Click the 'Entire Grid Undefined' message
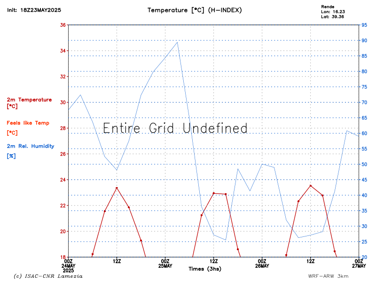The image size is (376, 282). [x=175, y=128]
